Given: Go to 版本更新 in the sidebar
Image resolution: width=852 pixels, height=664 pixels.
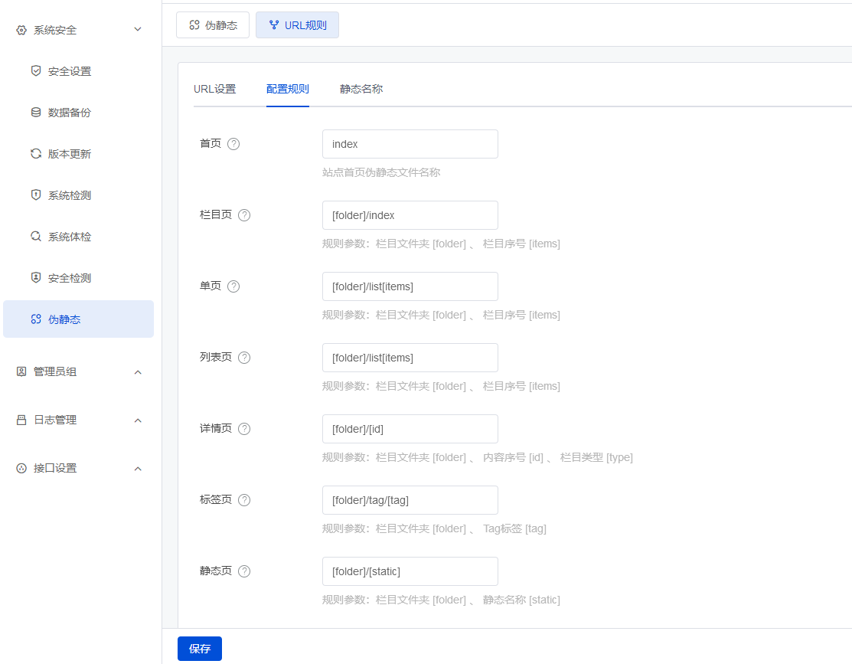Looking at the screenshot, I should (x=70, y=154).
